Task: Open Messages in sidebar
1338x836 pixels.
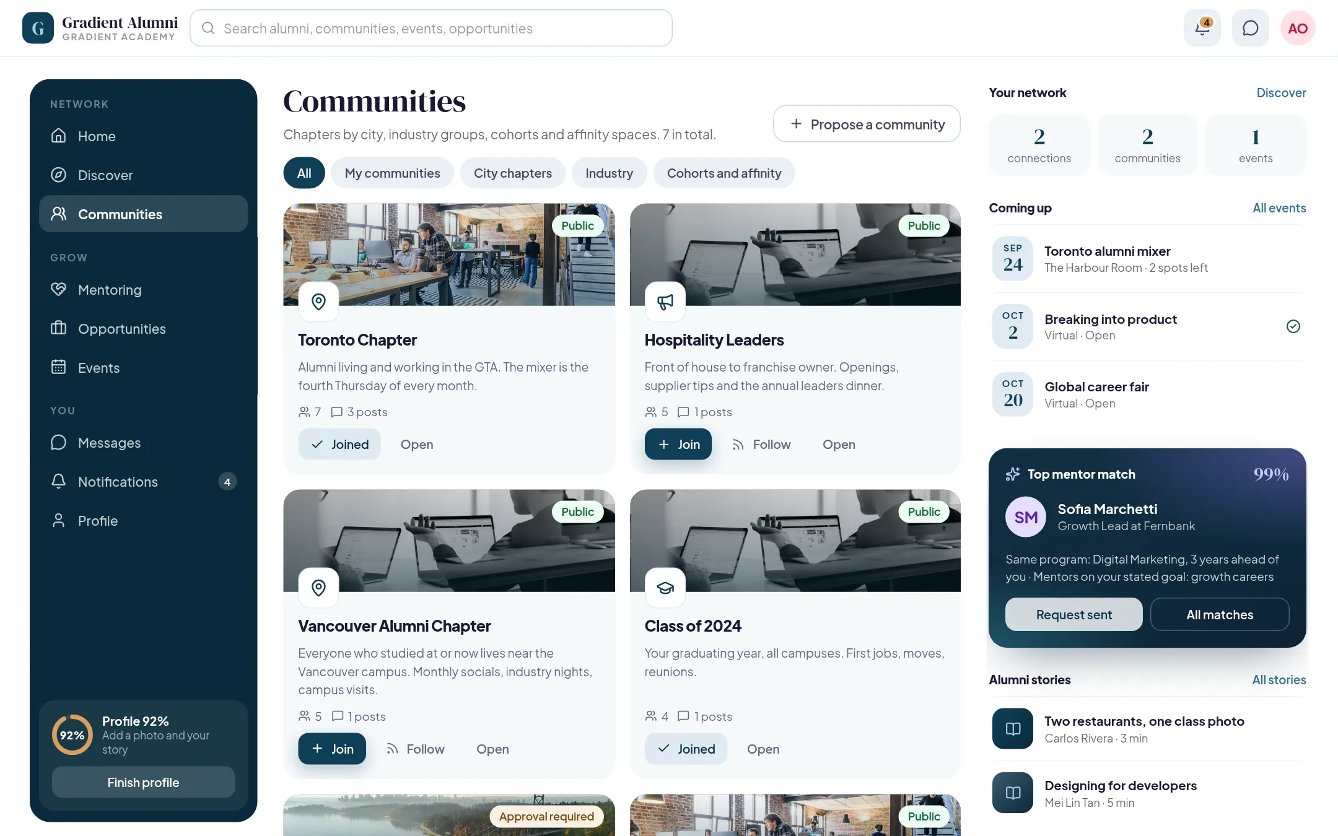Action: pos(144,443)
